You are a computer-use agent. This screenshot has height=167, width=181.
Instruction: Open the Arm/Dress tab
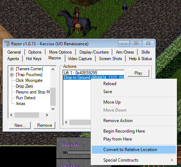click(x=125, y=52)
